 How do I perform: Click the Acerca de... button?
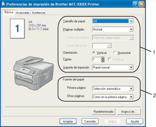click(129, 112)
